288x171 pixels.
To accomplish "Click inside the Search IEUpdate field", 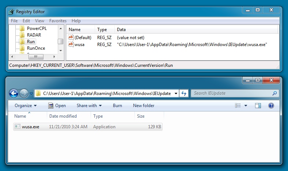I will click(230, 93).
